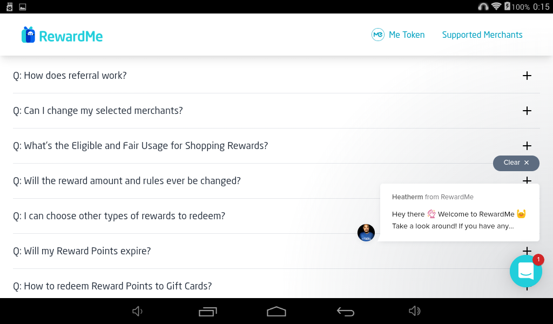
Task: Go to the Me Token page
Action: [407, 35]
